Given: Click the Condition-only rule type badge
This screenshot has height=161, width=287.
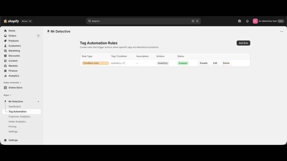Looking at the screenshot, I should pos(95,63).
